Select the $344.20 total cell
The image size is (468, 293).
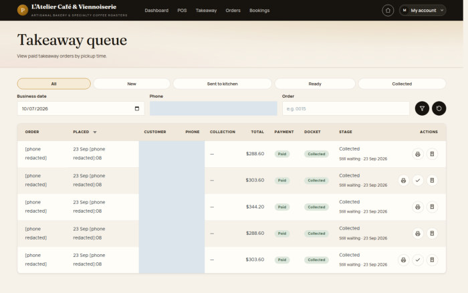pos(255,207)
